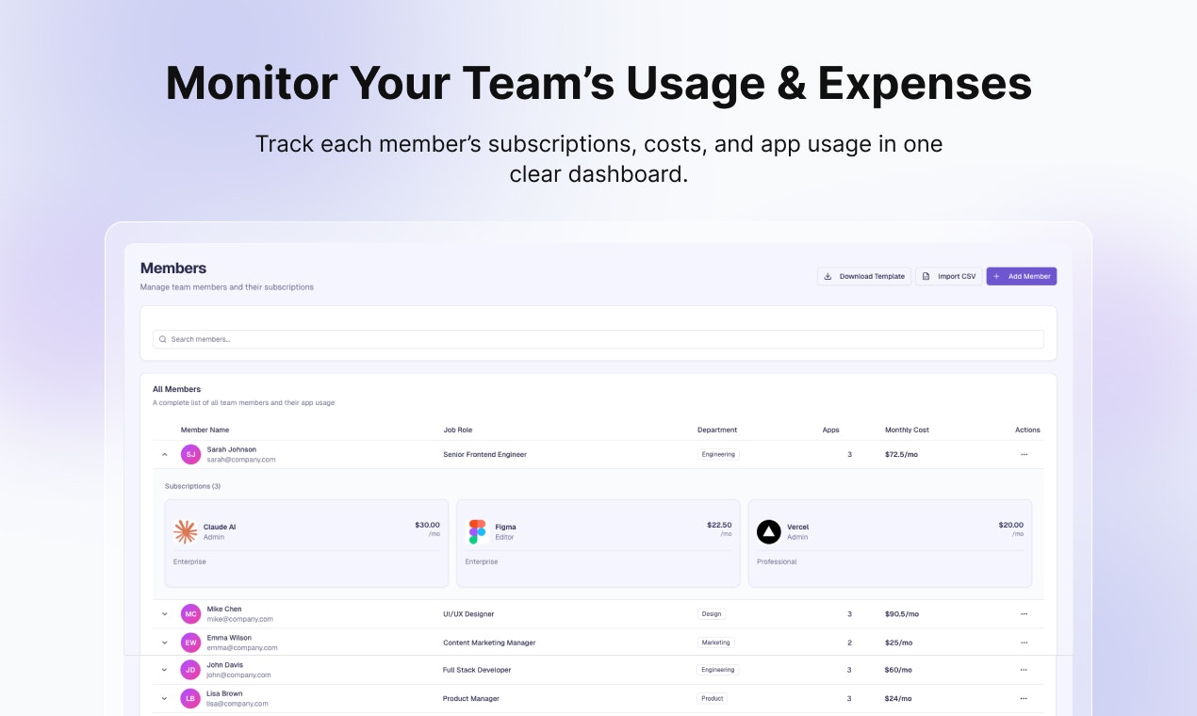Click the Add Member button
This screenshot has width=1197, height=716.
click(1021, 276)
